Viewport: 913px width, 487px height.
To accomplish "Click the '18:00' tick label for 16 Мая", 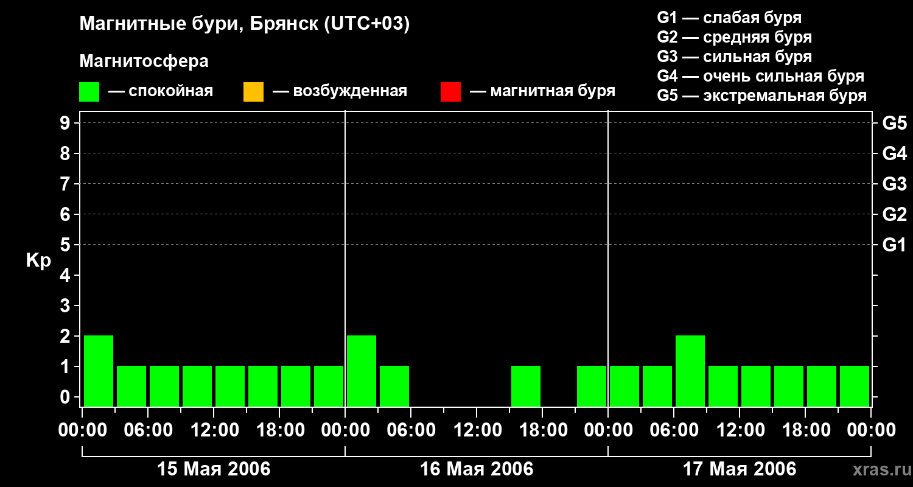I will click(x=542, y=430).
